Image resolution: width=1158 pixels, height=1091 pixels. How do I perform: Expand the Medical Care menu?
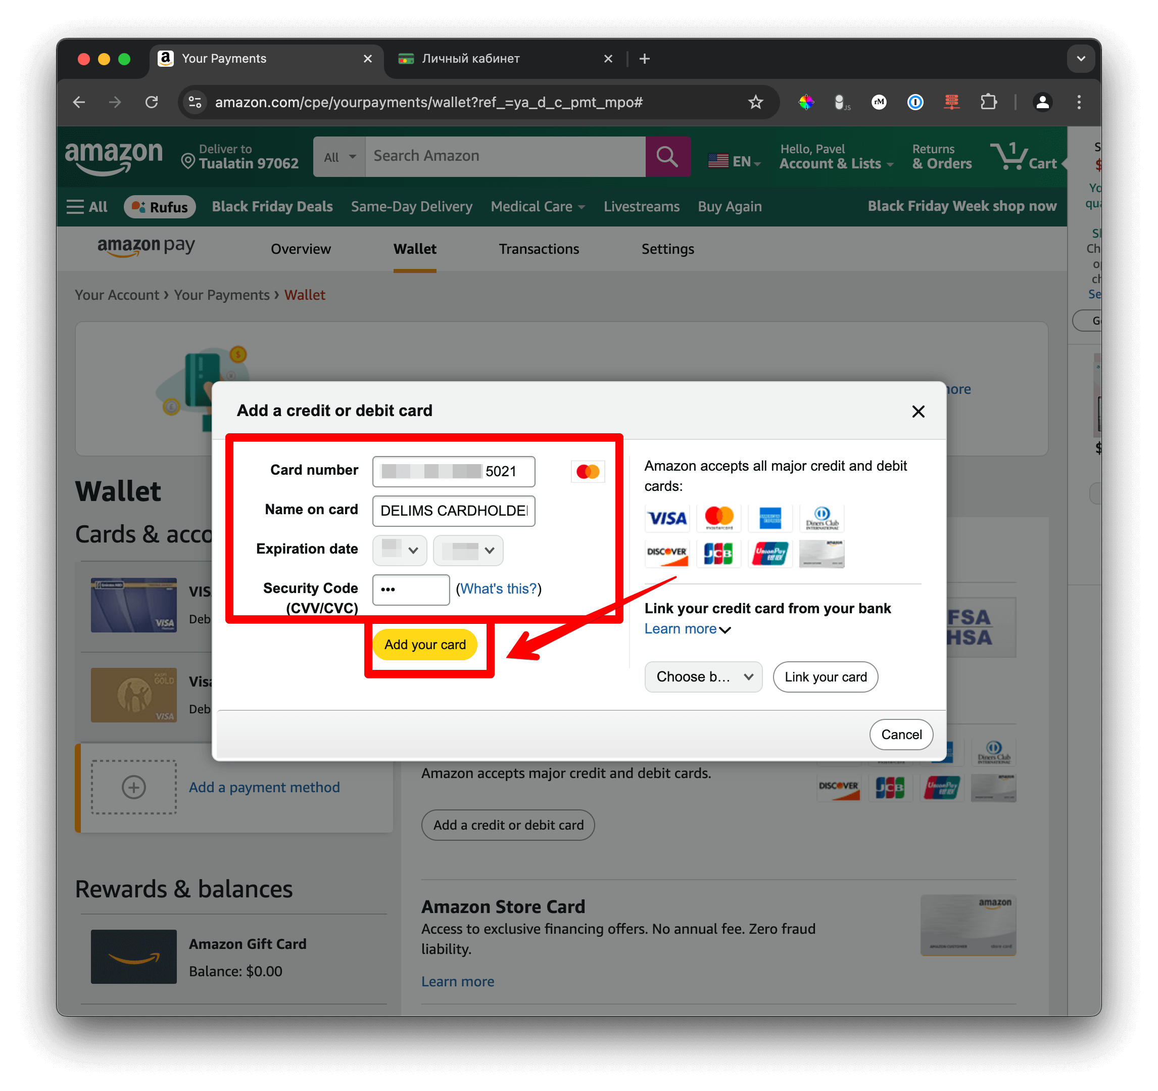click(x=538, y=207)
